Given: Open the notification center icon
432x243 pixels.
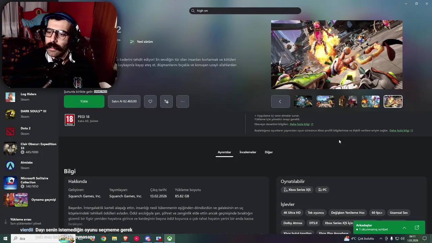Looking at the screenshot, I should click(425, 239).
